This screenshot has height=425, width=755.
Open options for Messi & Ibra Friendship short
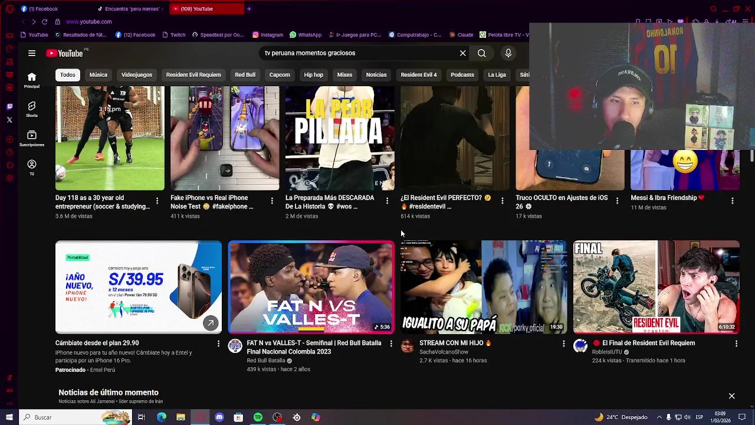click(x=732, y=201)
